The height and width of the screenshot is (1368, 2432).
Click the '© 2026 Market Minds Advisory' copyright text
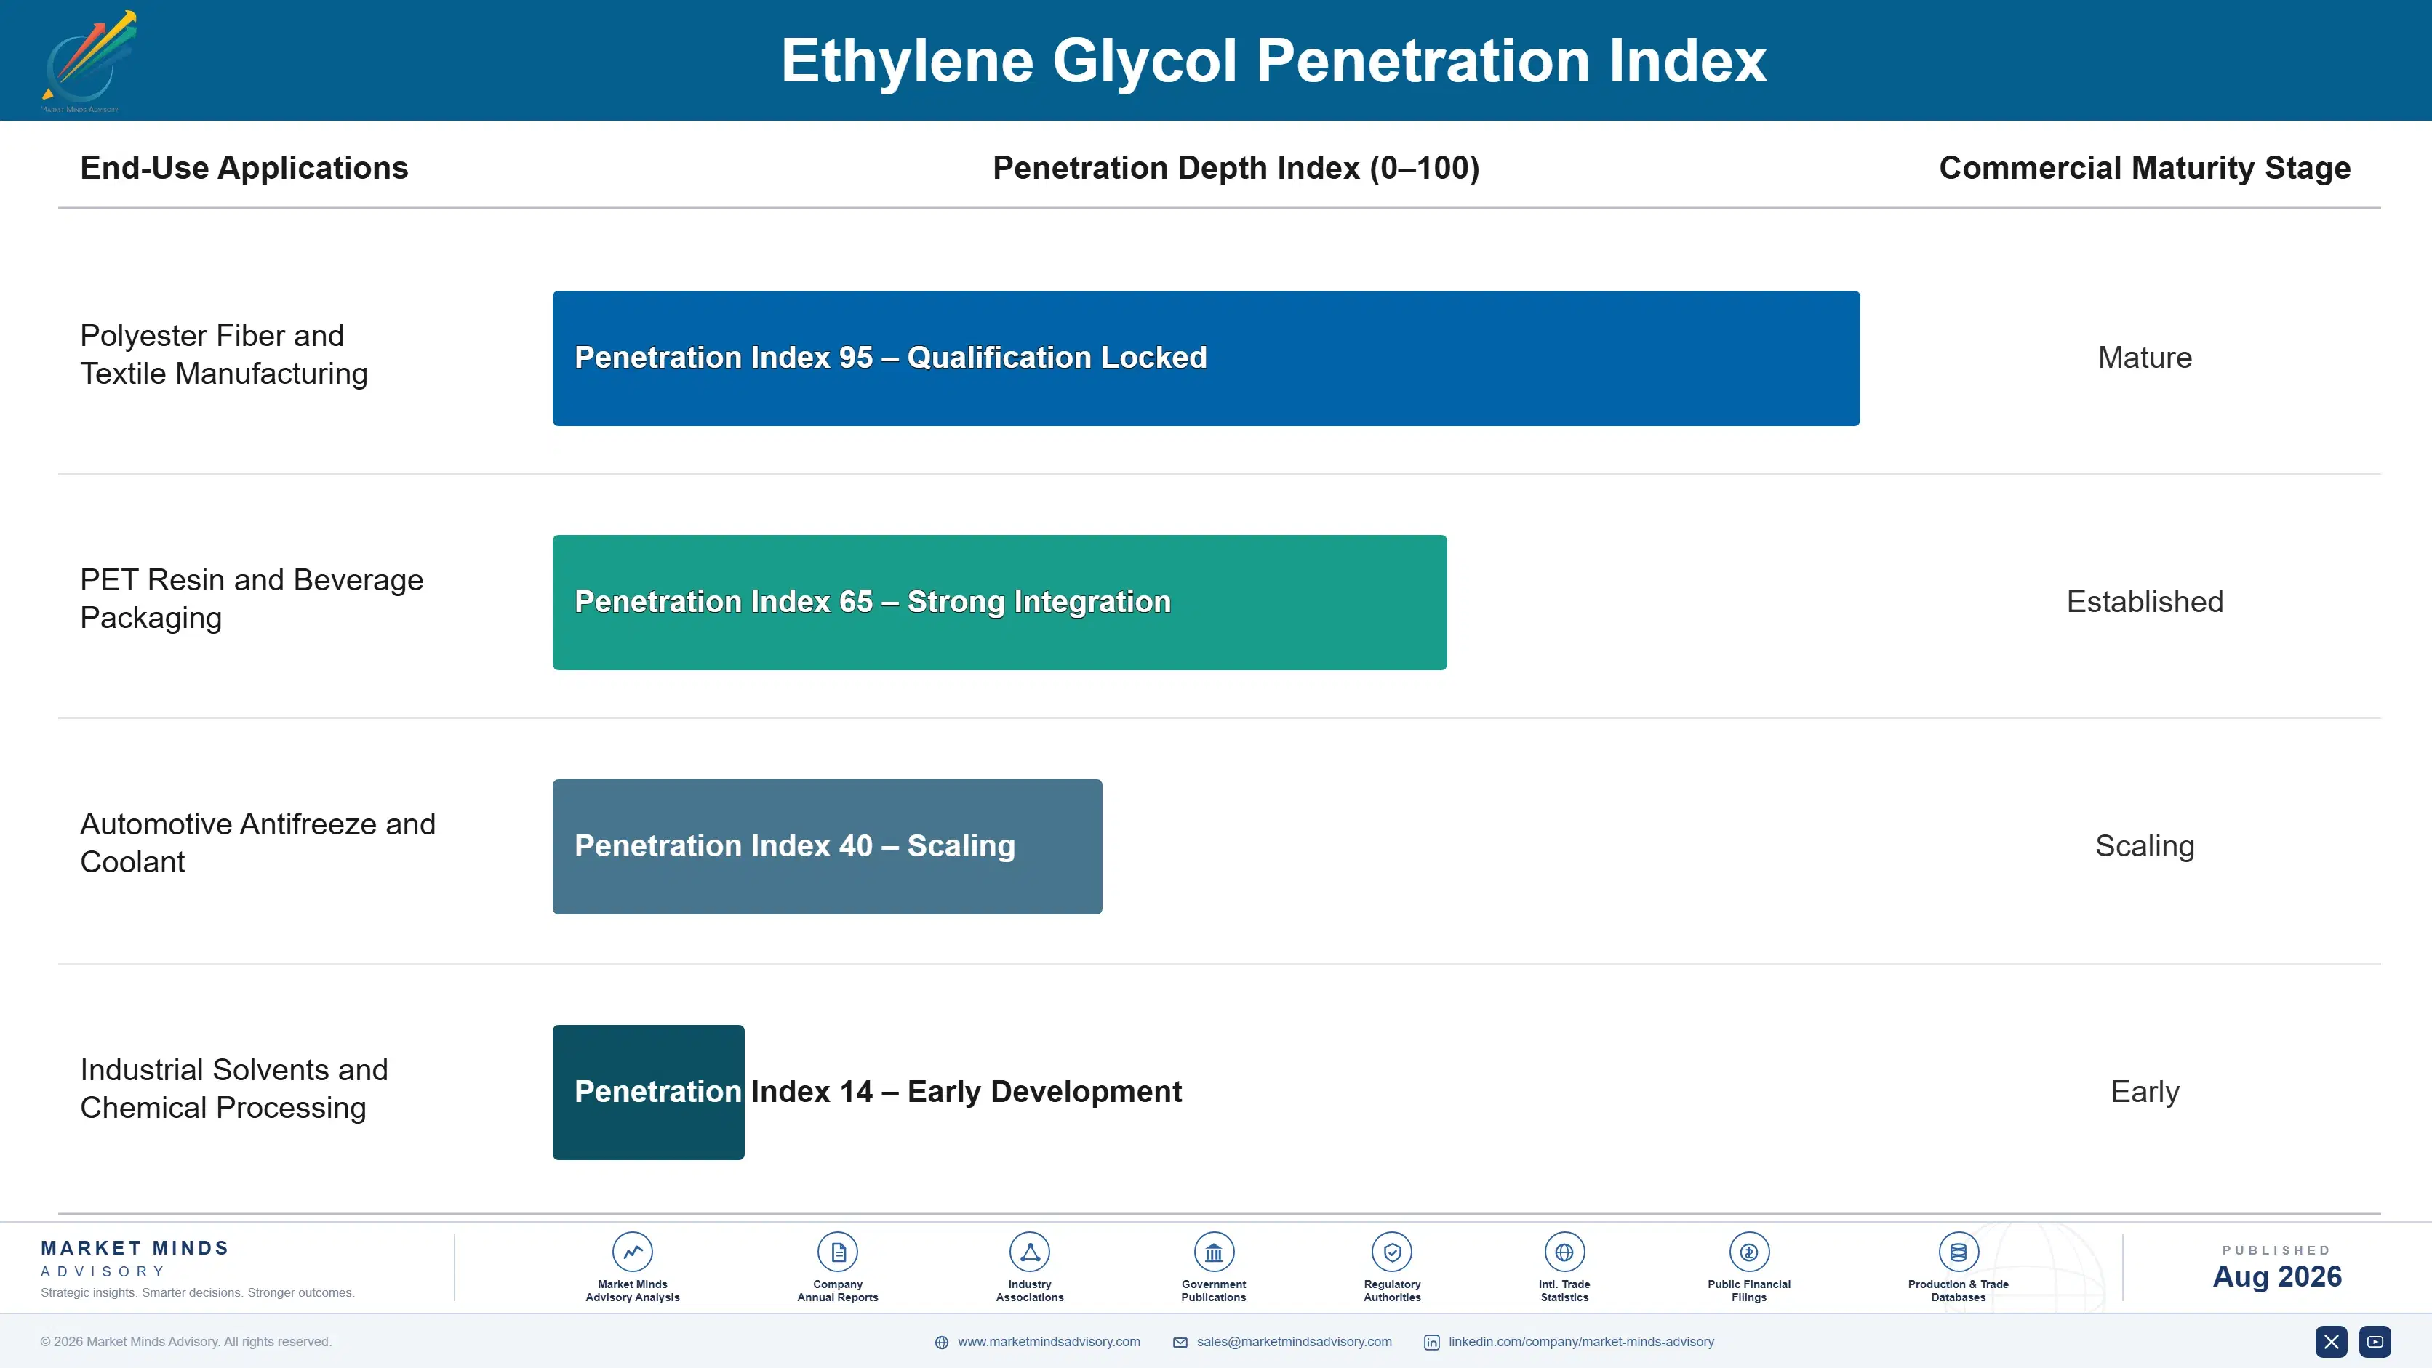click(186, 1342)
